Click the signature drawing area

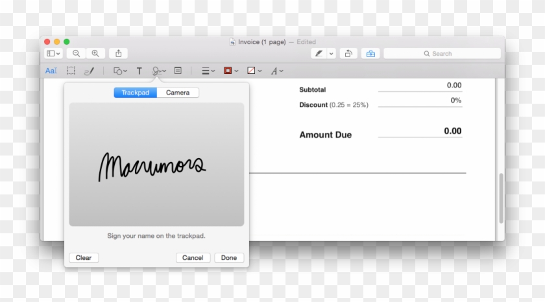156,164
